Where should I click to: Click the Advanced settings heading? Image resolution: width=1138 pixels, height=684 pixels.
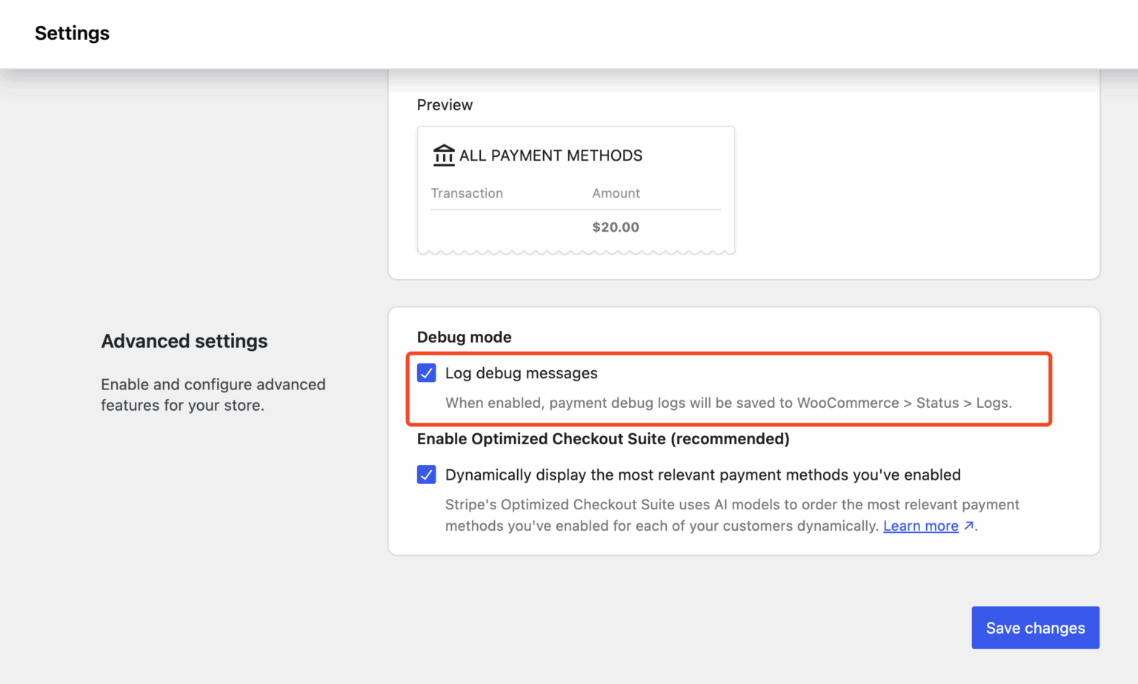[184, 341]
